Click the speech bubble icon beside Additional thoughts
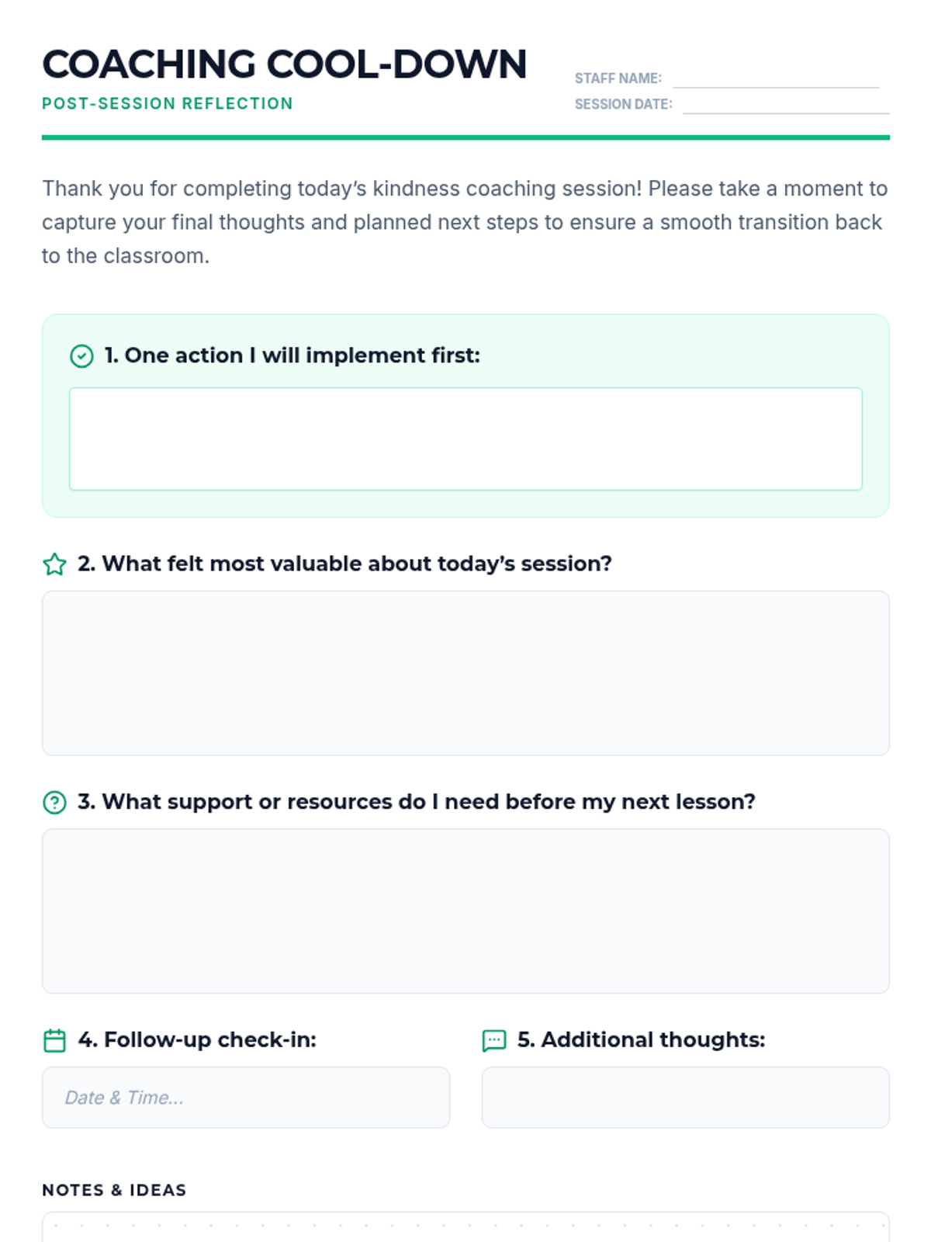Viewport: 931px width, 1242px height. [x=494, y=1040]
